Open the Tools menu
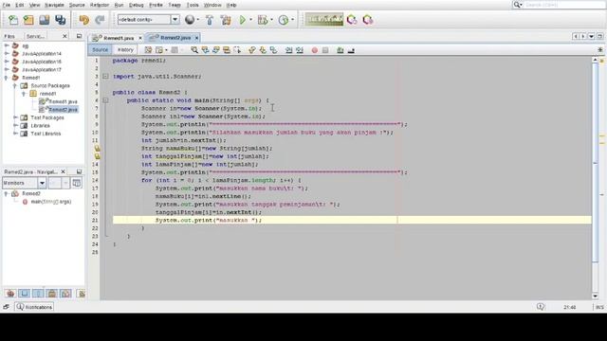Screen dimensions: 607x341 point(193,5)
